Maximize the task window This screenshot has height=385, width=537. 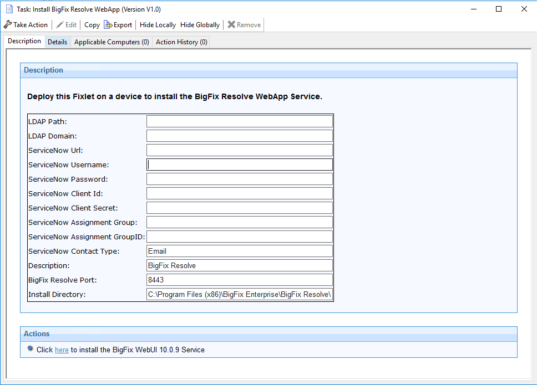coord(499,9)
